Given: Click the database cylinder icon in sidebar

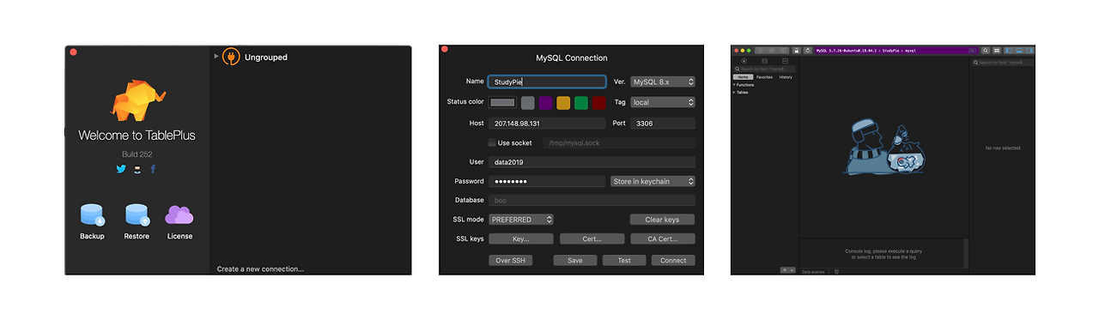Looking at the screenshot, I should pyautogui.click(x=764, y=61).
